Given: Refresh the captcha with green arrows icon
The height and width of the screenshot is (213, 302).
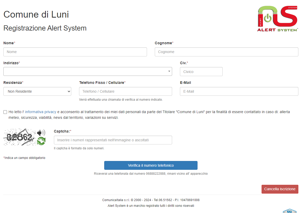Looking at the screenshot, I should point(41,141).
